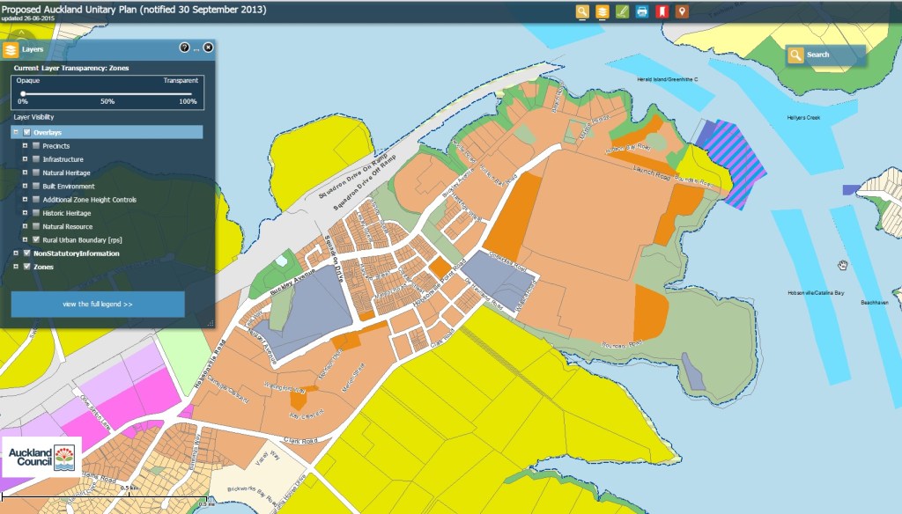The height and width of the screenshot is (514, 902).
Task: Click the Auckland Council logo
Action: [x=42, y=458]
